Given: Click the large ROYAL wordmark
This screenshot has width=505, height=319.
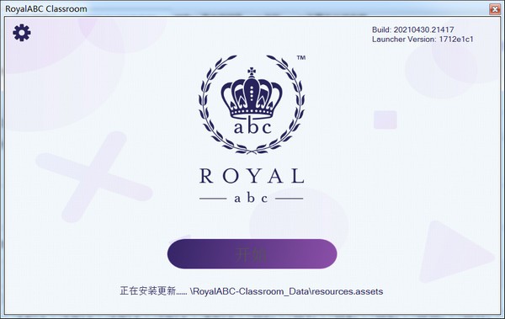Looking at the screenshot, I should pyautogui.click(x=252, y=176).
